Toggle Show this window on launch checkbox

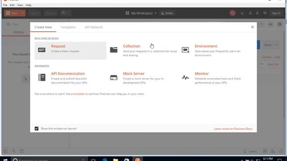pyautogui.click(x=37, y=128)
